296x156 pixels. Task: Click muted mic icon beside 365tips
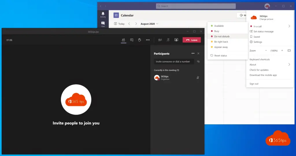[x=198, y=78]
